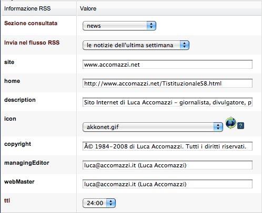Screen dimensions: 262x213
Task: Click the Informazione RSS column header
Action: [x=27, y=8]
